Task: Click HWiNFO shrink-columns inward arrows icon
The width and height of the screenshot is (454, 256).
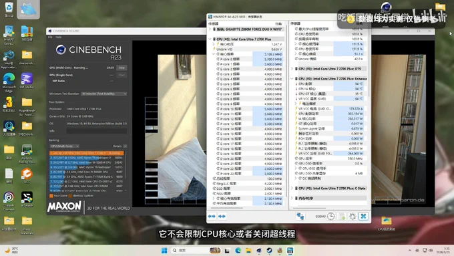Action: [222, 217]
